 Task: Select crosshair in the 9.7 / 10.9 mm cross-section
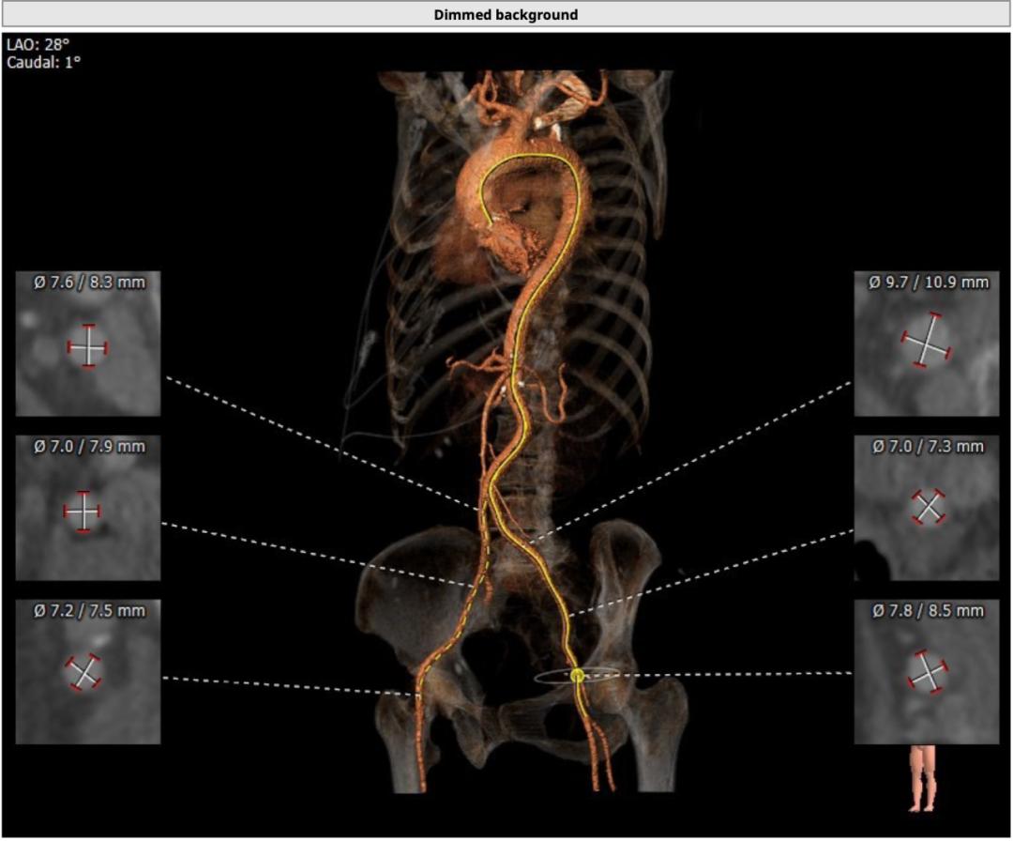click(927, 341)
